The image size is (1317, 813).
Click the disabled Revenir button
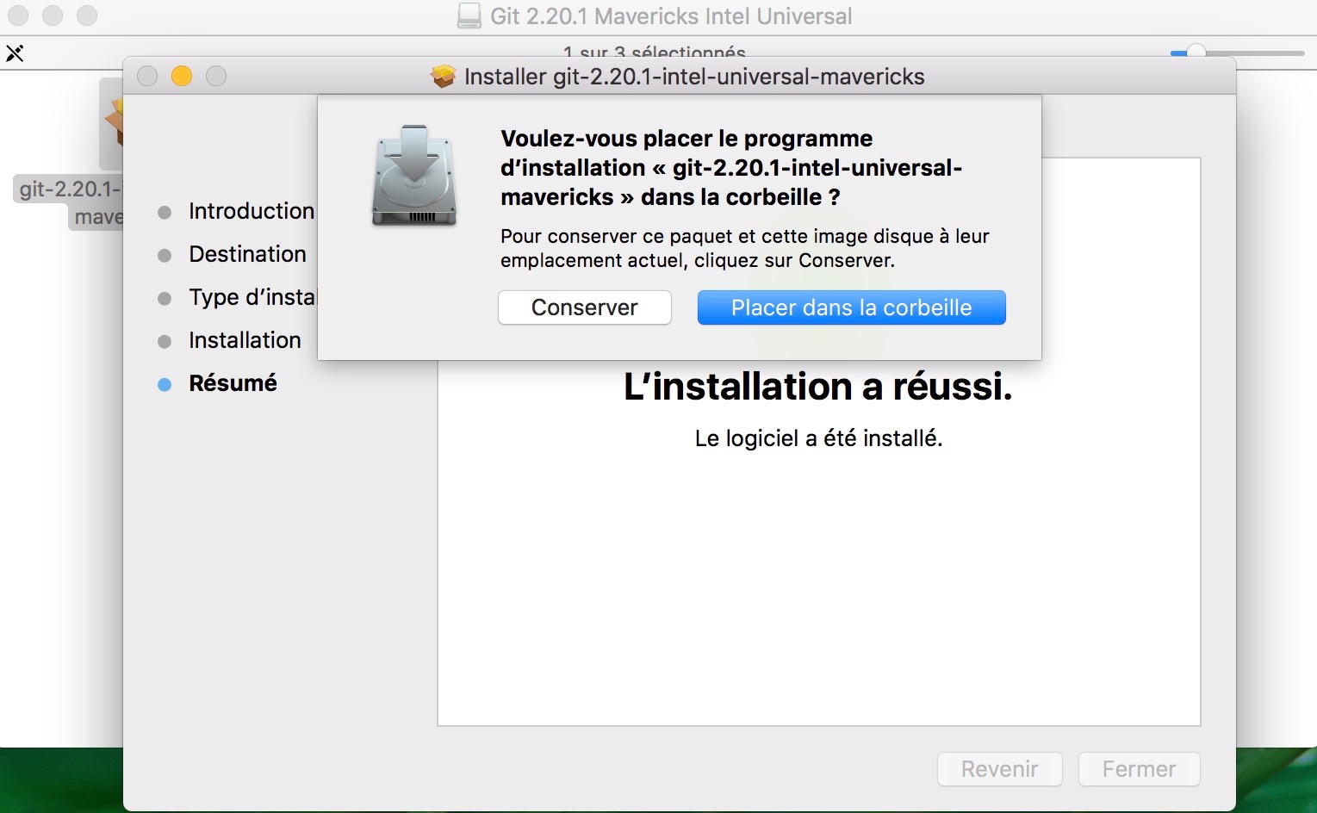click(999, 769)
